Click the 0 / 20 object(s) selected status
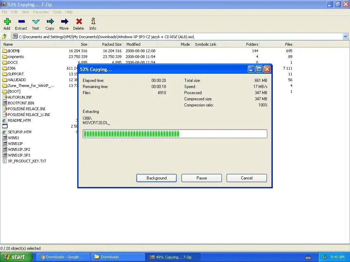This screenshot has height=262, width=350. (21, 248)
